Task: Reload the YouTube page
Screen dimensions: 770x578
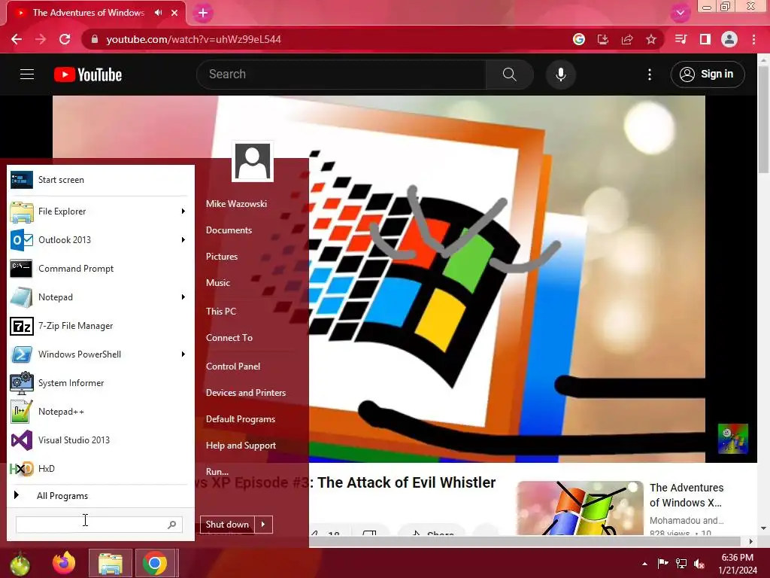Action: click(65, 39)
